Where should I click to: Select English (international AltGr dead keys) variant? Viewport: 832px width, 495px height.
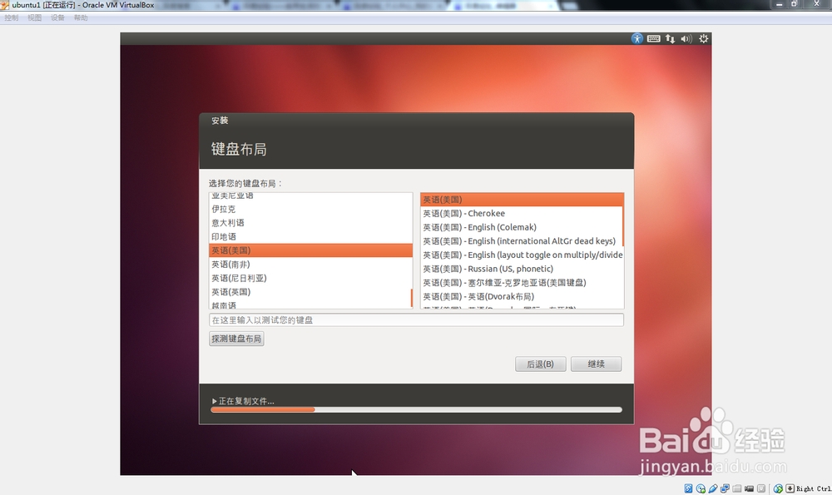[521, 241]
